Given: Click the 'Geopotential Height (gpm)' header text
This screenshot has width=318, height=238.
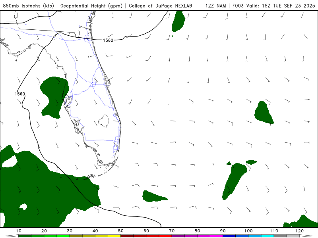Looking at the screenshot, I should [x=91, y=6].
